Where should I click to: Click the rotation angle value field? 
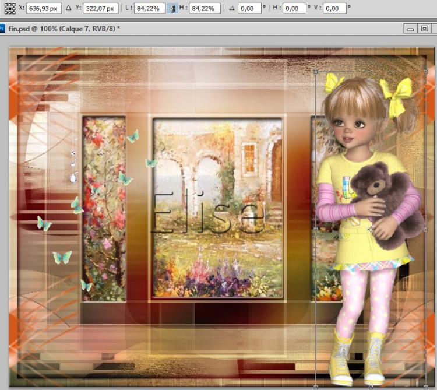tap(249, 9)
